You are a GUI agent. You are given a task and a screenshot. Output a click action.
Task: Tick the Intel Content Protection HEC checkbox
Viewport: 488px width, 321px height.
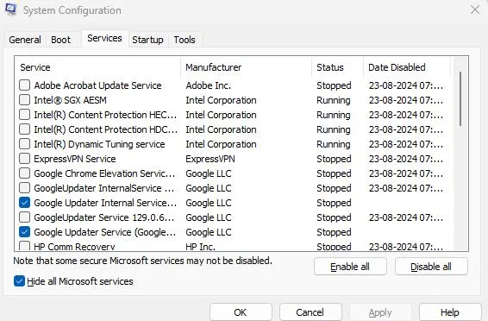point(25,114)
